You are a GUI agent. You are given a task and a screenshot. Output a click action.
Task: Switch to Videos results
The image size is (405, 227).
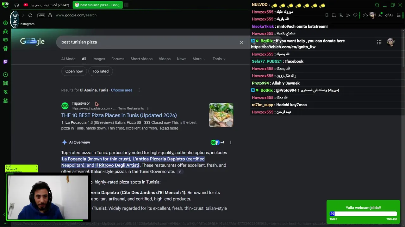(x=165, y=59)
